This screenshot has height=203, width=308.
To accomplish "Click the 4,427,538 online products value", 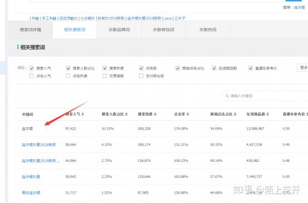I will (254, 145).
